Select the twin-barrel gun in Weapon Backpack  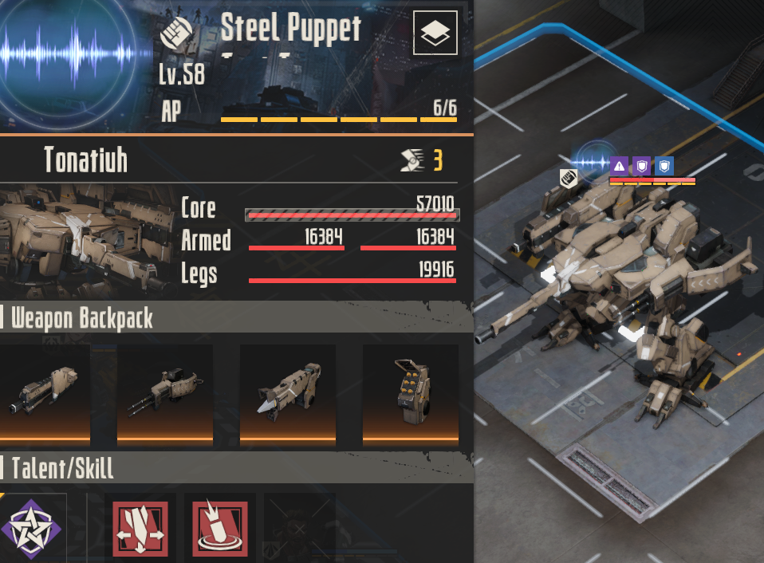[x=165, y=393]
